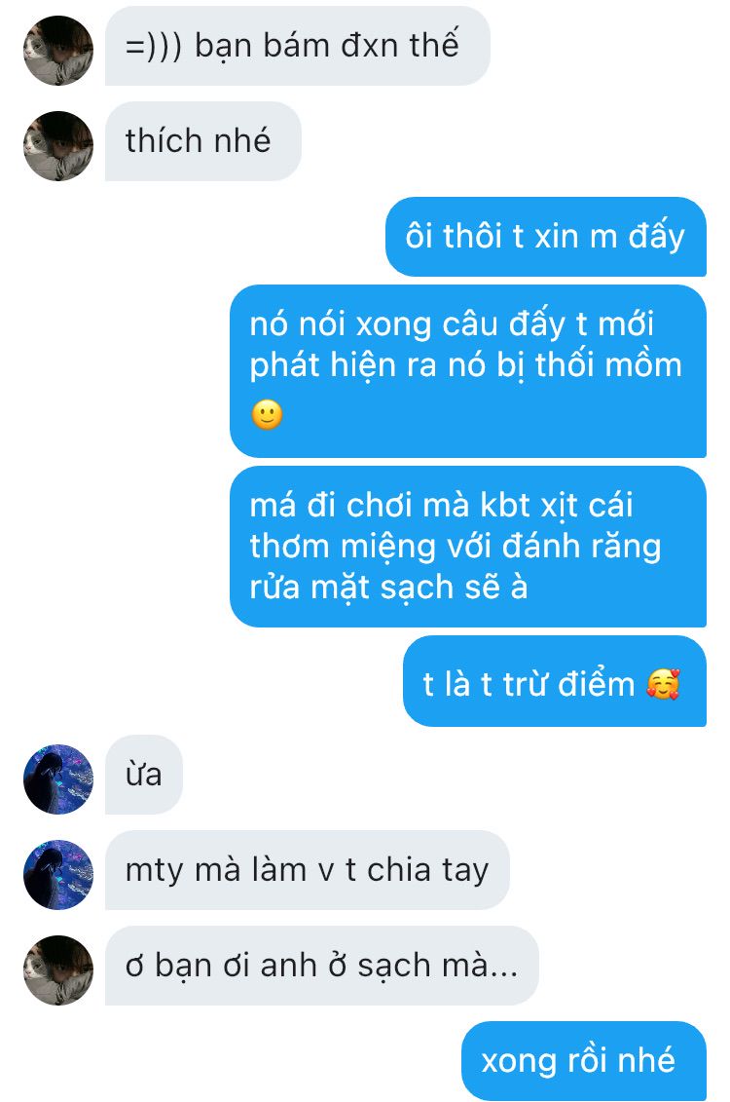Select the 'thích nhé' message bubble

(x=202, y=141)
